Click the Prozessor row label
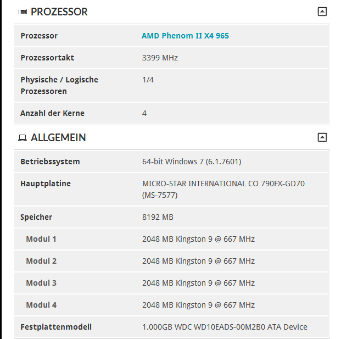 (39, 36)
